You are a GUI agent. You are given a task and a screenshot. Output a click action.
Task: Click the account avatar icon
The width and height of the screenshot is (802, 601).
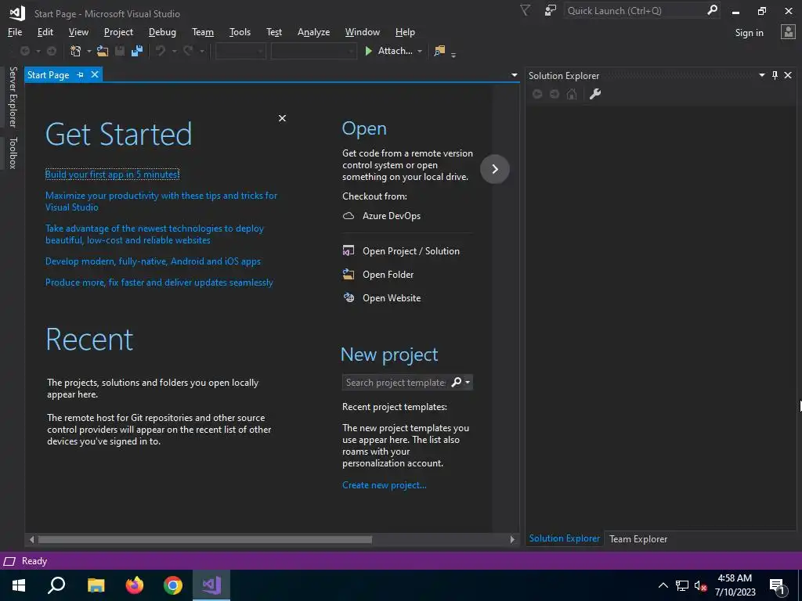click(788, 32)
